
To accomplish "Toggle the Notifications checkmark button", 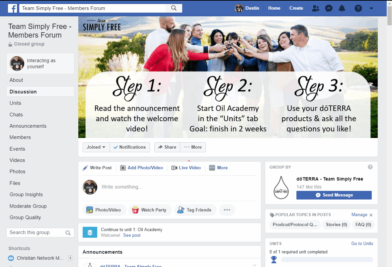I will [130, 147].
